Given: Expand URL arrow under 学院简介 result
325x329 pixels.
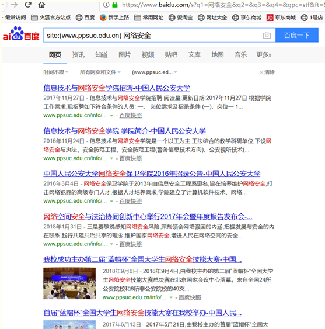Looking at the screenshot, I should pyautogui.click(x=111, y=158).
